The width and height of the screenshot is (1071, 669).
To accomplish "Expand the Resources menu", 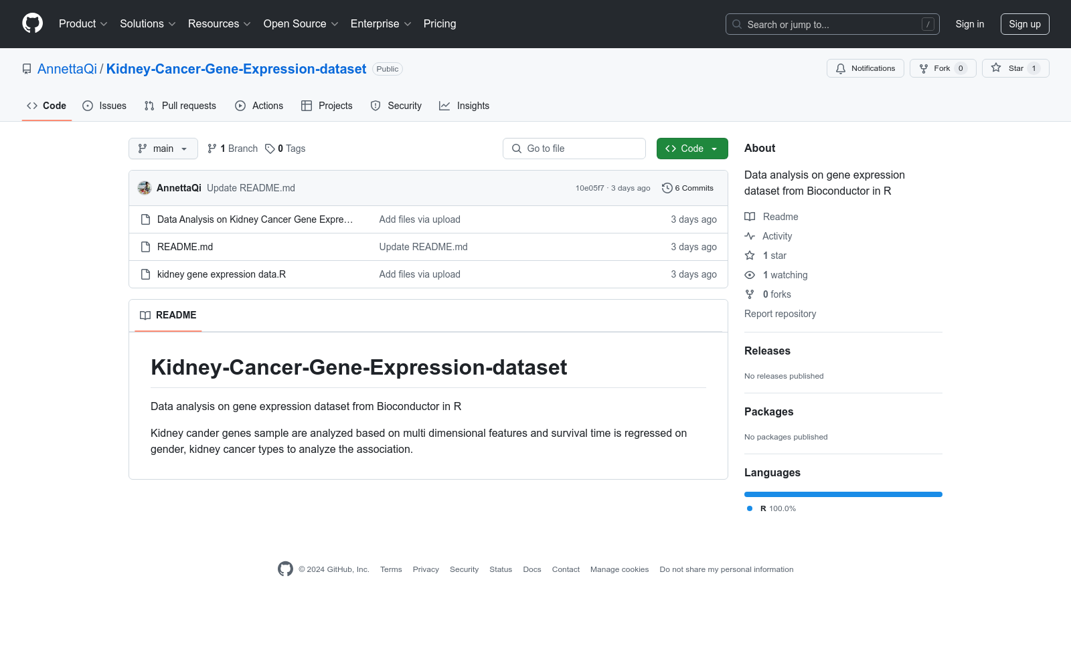I will point(220,24).
